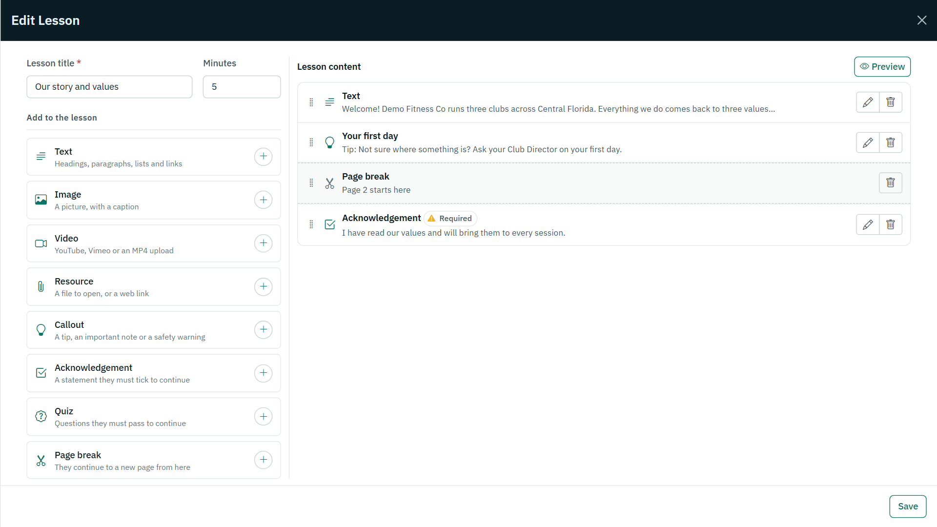This screenshot has width=937, height=527.
Task: Focus the Lesson title input field
Action: pyautogui.click(x=109, y=86)
